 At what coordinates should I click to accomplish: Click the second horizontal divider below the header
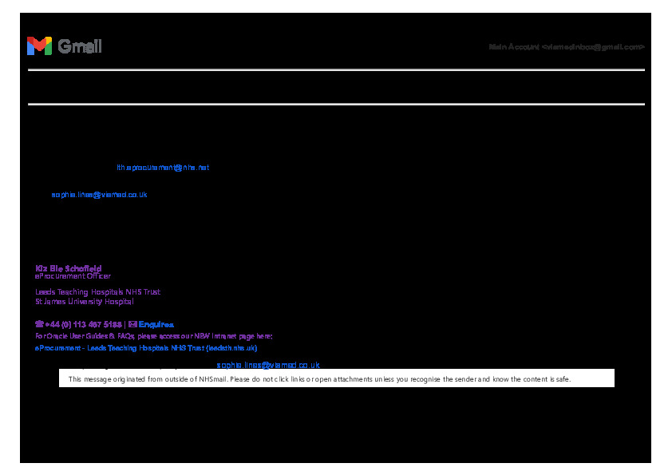[336, 104]
